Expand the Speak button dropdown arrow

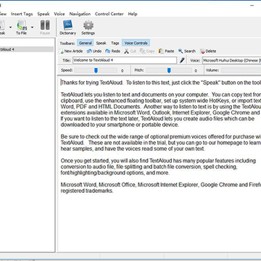click(x=10, y=28)
